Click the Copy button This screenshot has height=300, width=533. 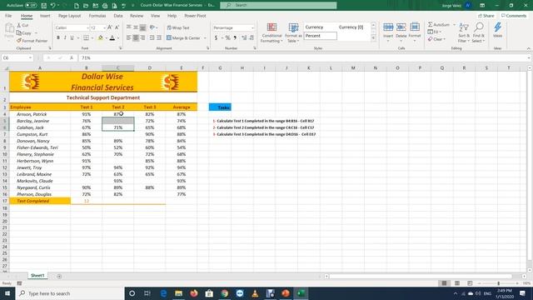pos(24,33)
